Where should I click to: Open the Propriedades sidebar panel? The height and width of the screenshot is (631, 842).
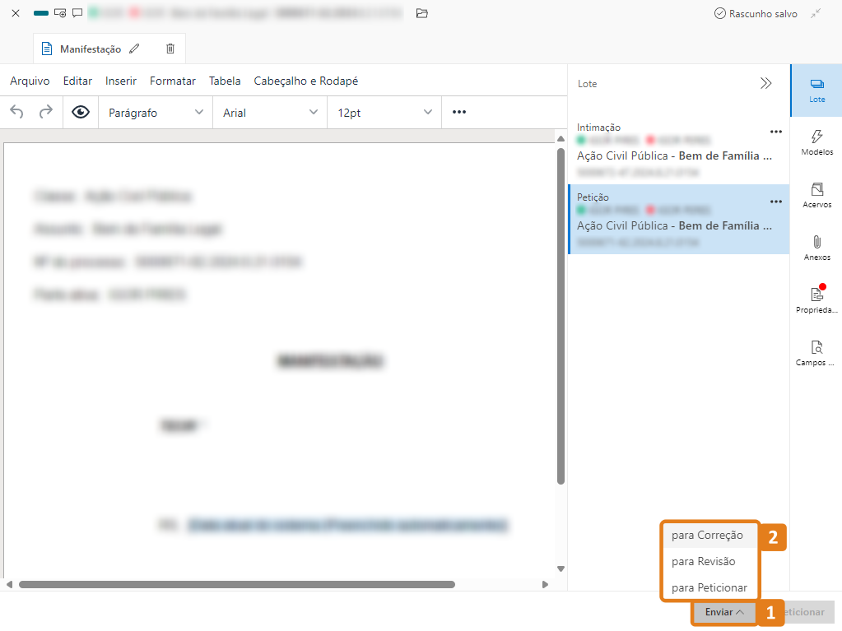click(816, 299)
